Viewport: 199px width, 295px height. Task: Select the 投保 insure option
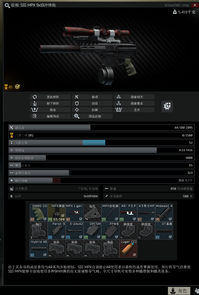tap(92, 103)
